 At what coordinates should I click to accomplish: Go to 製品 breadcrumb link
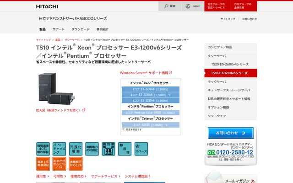(x=58, y=40)
